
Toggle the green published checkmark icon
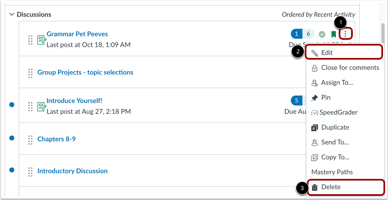coord(322,34)
